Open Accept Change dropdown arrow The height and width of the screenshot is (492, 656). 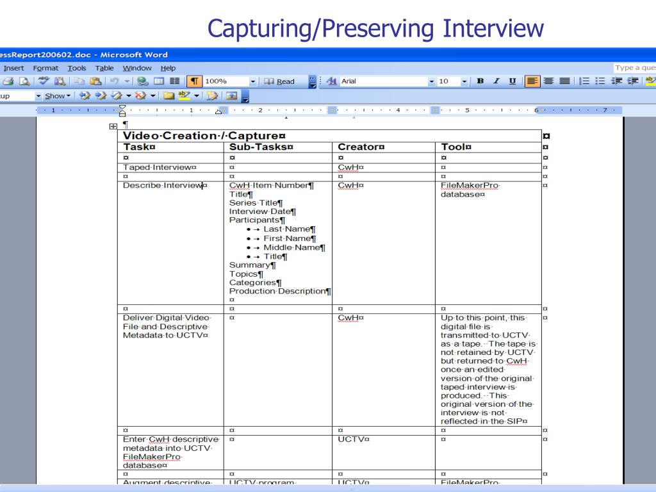(129, 96)
